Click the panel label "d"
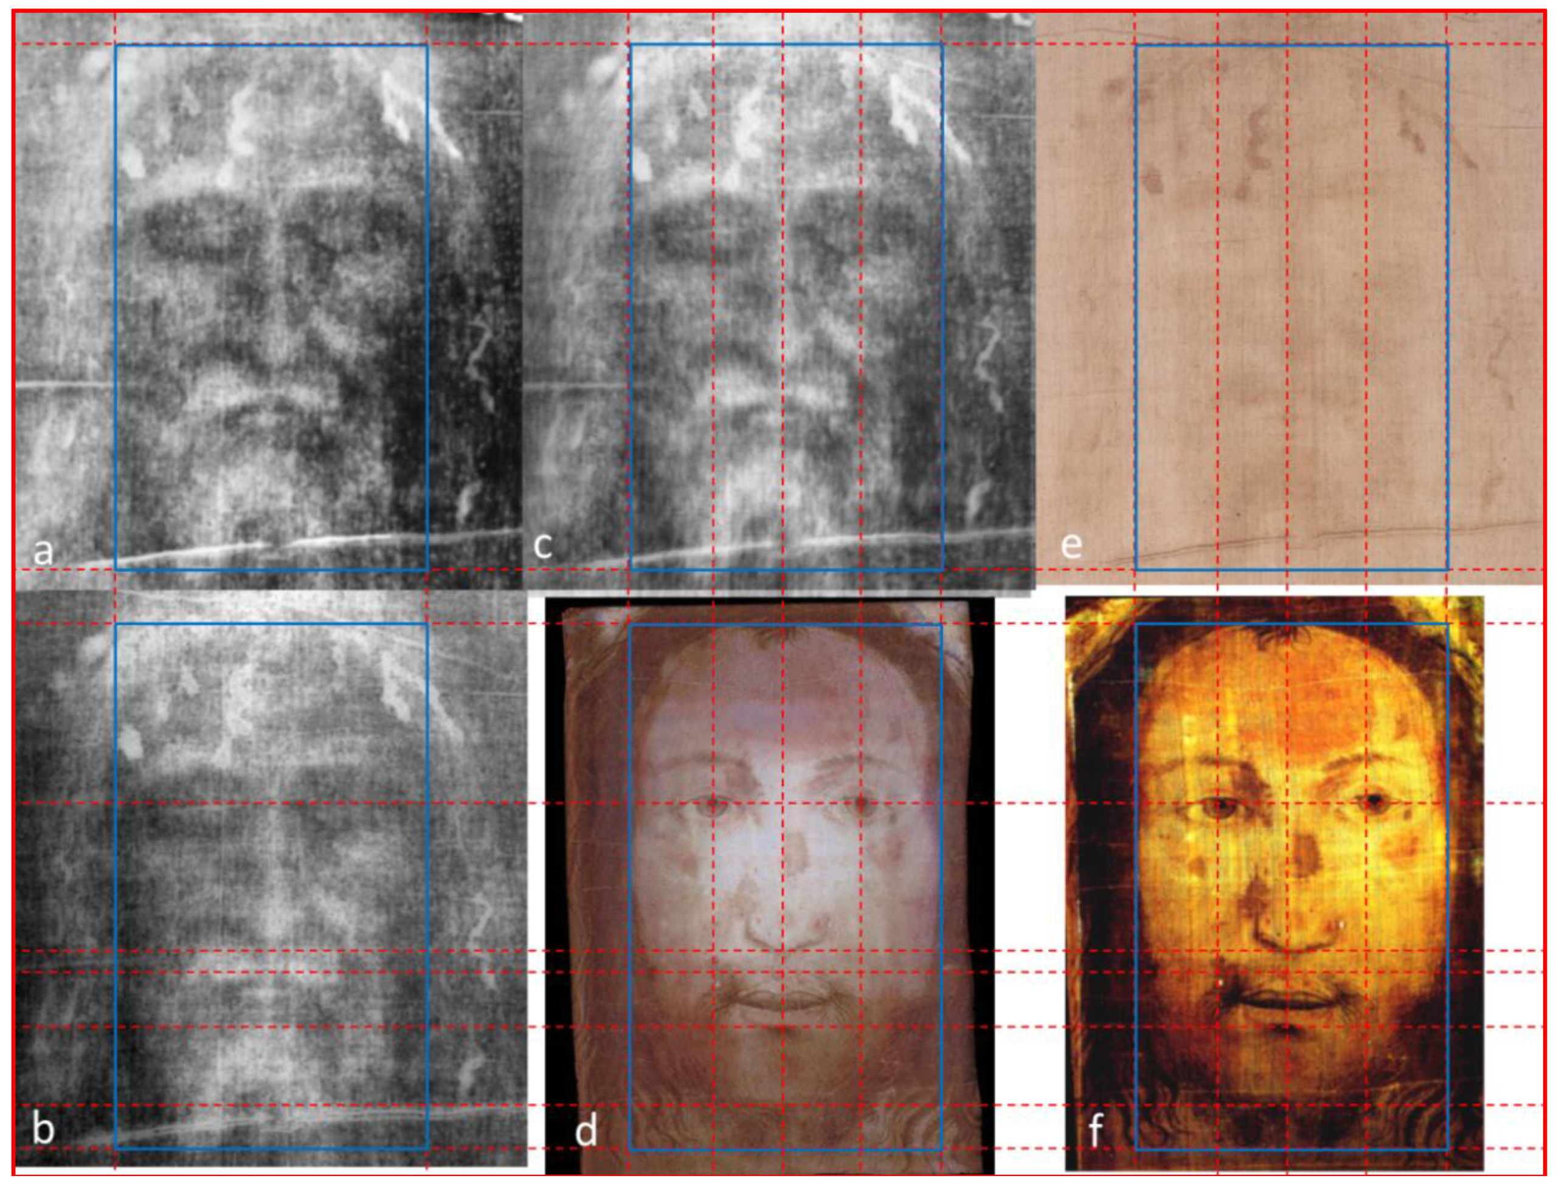 586,1130
